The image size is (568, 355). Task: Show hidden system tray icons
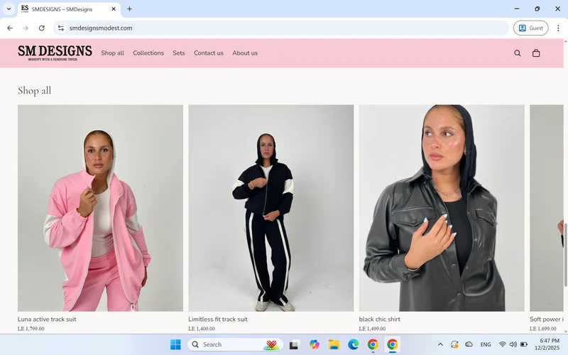440,344
